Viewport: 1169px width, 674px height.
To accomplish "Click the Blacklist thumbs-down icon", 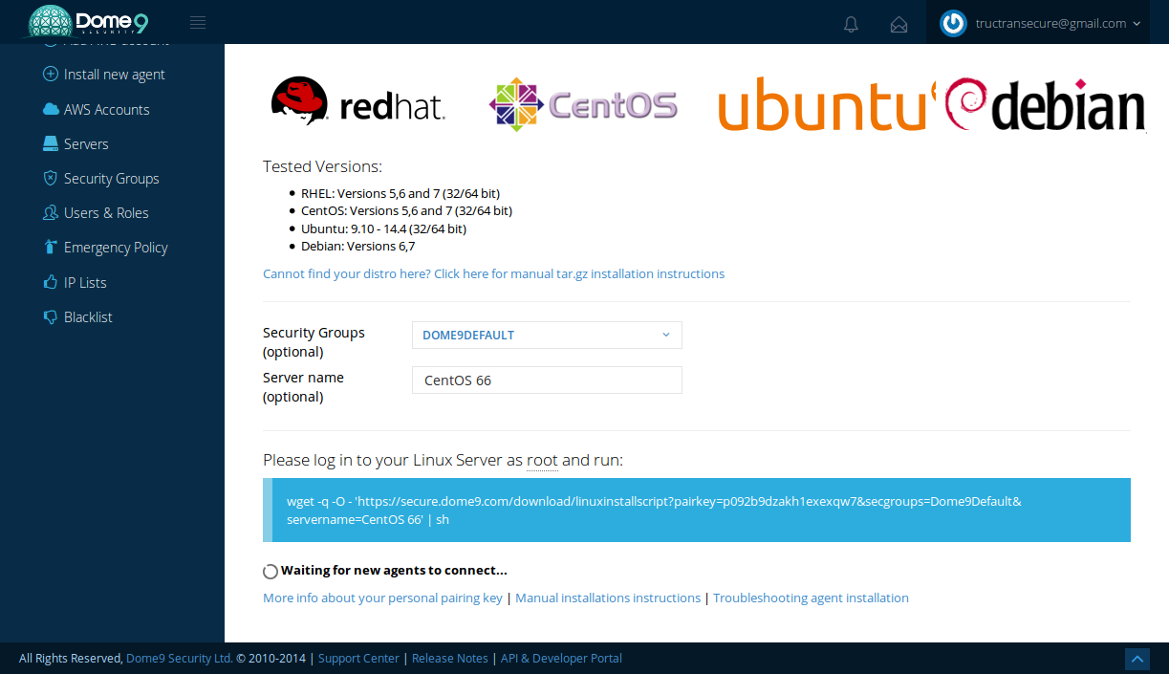I will (51, 316).
